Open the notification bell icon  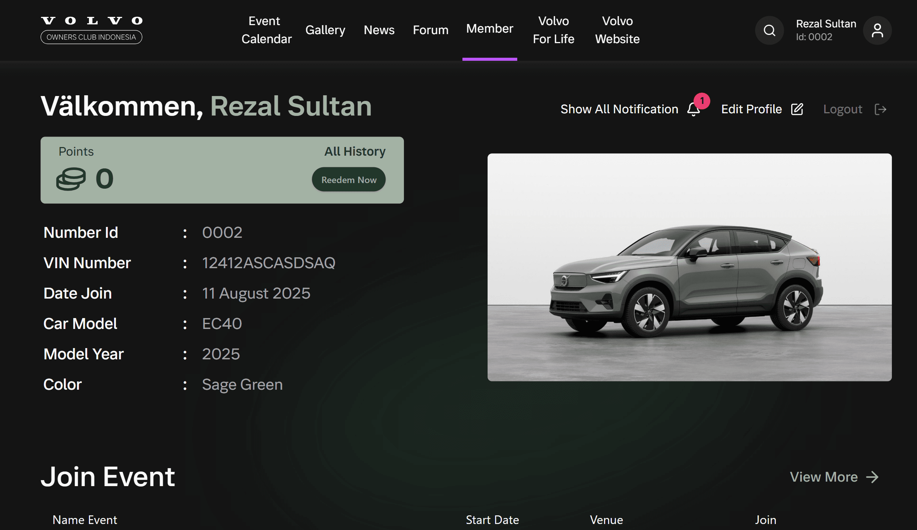click(x=693, y=110)
